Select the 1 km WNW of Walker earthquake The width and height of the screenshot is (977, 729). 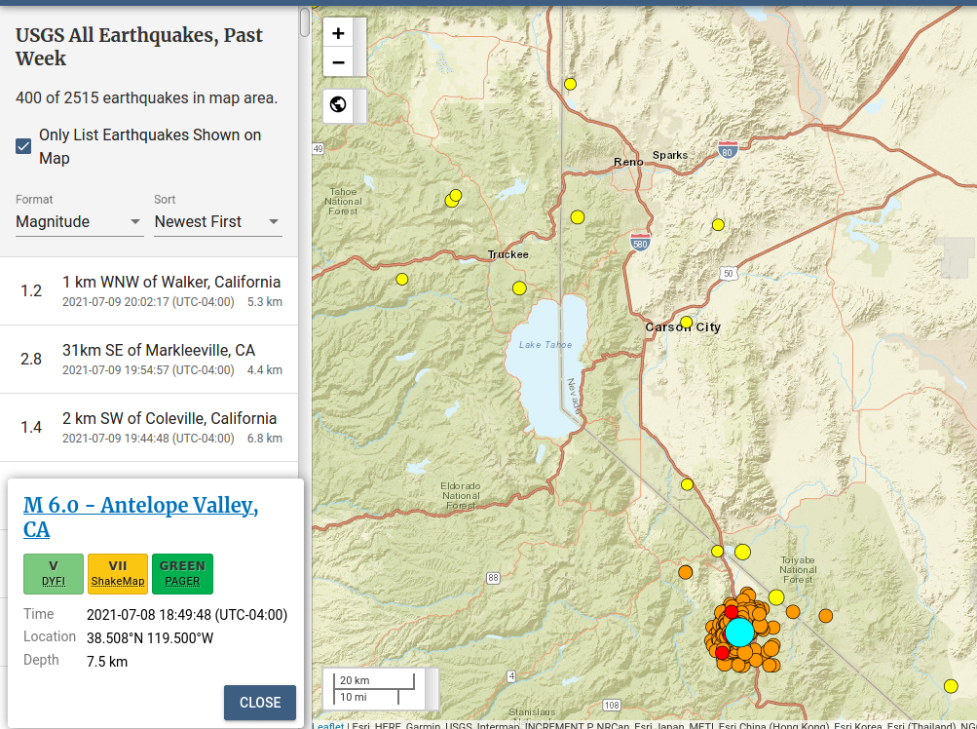click(149, 291)
